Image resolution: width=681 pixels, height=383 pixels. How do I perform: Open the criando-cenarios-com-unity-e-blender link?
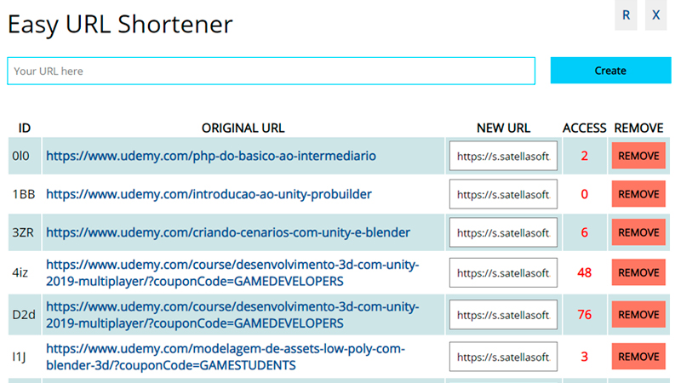coord(228,232)
